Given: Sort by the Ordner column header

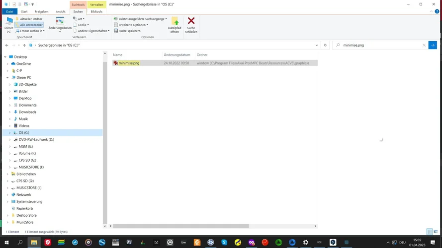Looking at the screenshot, I should point(202,55).
